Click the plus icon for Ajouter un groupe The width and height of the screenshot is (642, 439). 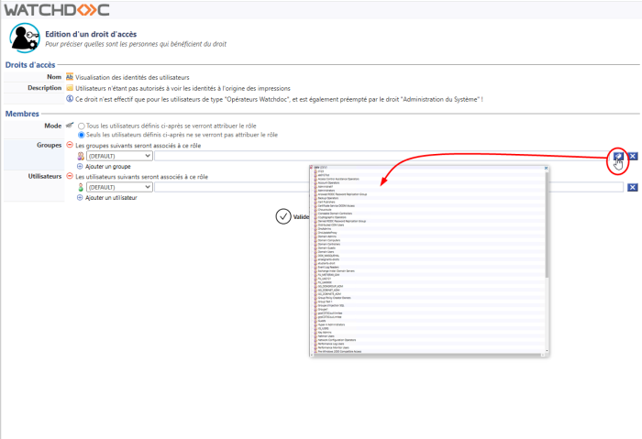[80, 167]
